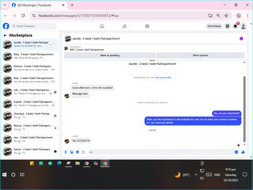This screenshot has width=253, height=190.
Task: Select the Sophie chat in list
Action: 30,104
